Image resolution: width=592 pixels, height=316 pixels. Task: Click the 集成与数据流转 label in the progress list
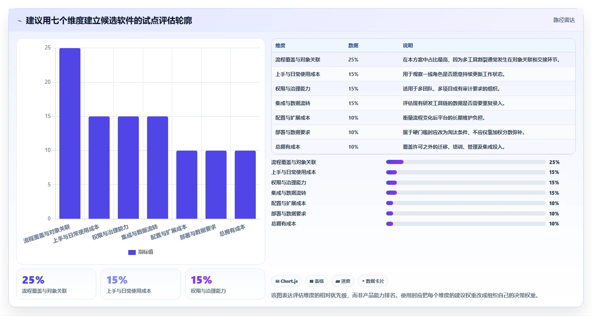click(289, 193)
